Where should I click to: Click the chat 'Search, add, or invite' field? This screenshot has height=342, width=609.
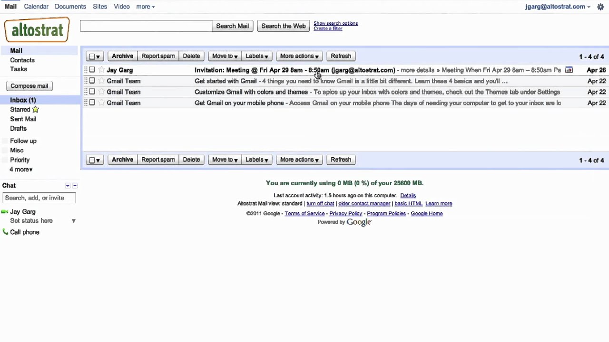click(x=39, y=198)
